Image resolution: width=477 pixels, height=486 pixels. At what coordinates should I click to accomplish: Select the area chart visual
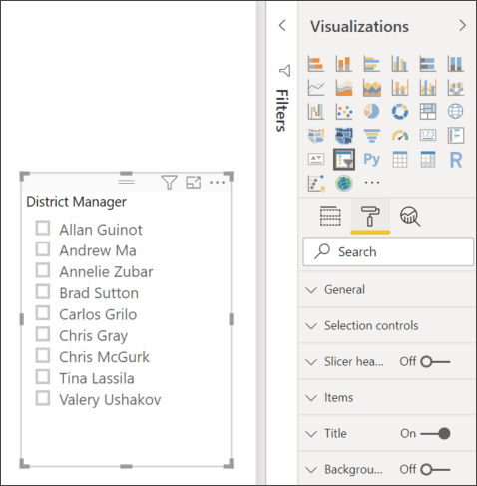click(x=344, y=88)
